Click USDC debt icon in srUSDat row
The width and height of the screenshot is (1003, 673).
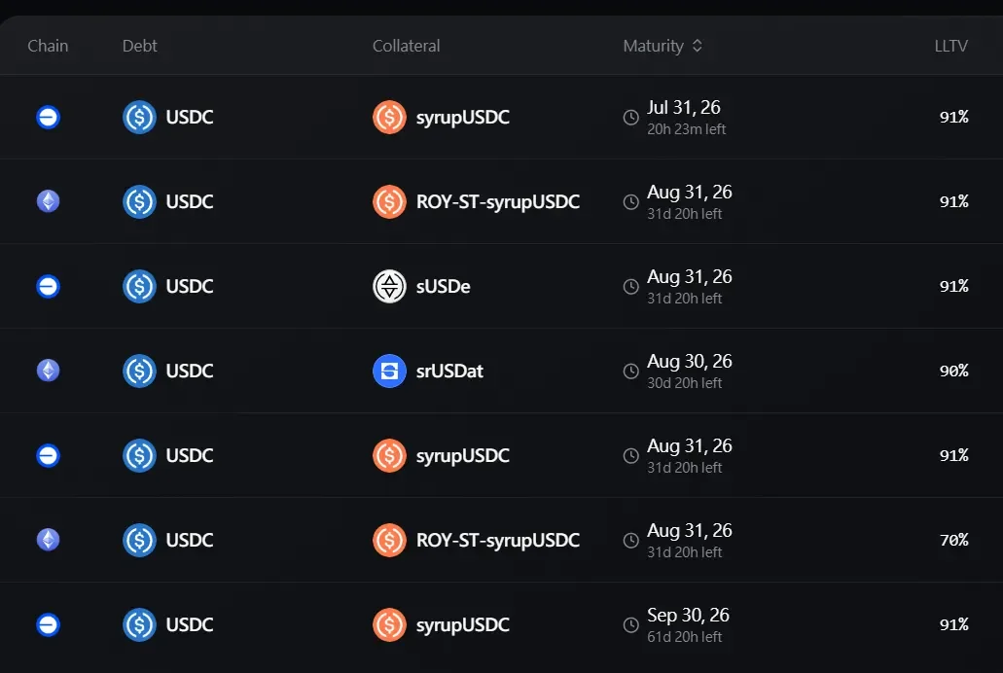[139, 371]
